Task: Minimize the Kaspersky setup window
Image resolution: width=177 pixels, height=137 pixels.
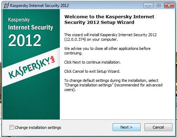Action: 148,6
